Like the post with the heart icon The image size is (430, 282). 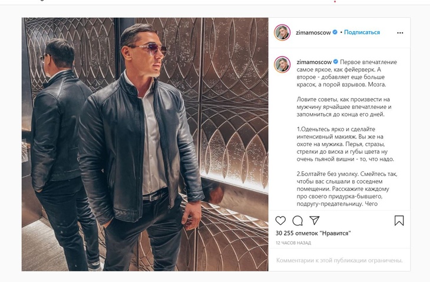coord(281,220)
